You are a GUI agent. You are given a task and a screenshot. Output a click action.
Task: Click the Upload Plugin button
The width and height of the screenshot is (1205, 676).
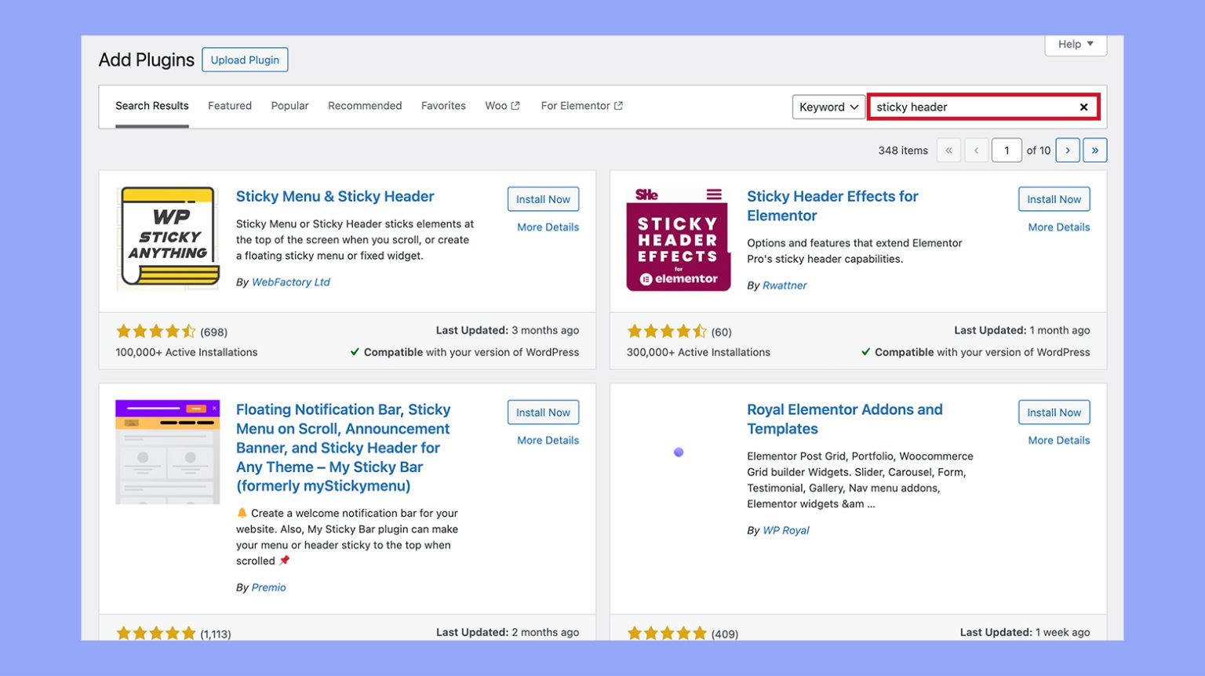(245, 59)
